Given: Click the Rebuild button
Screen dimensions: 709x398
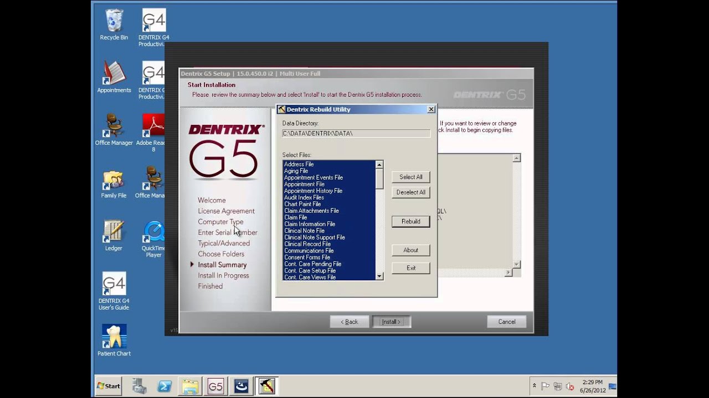Looking at the screenshot, I should click(x=411, y=221).
